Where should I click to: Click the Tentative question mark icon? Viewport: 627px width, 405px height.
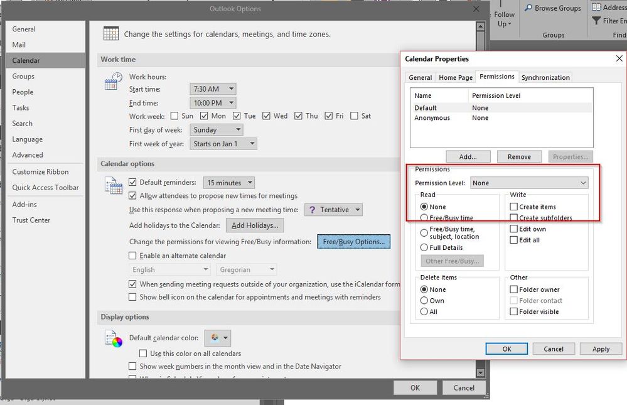point(313,210)
